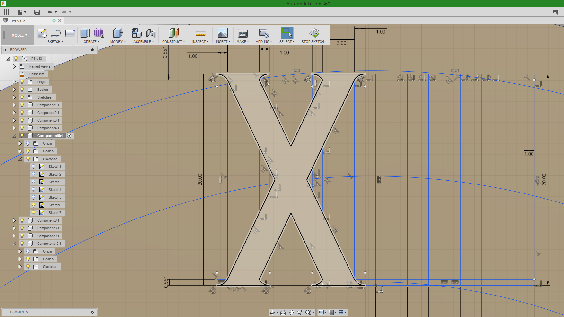Select Sketch4 in the browser tree

[55, 190]
